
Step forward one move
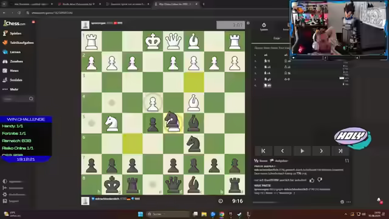coord(322,151)
